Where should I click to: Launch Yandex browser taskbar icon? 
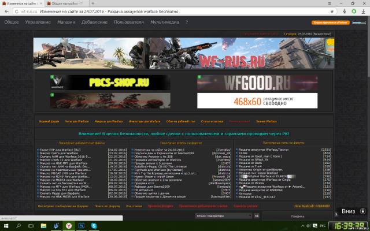click(69, 226)
